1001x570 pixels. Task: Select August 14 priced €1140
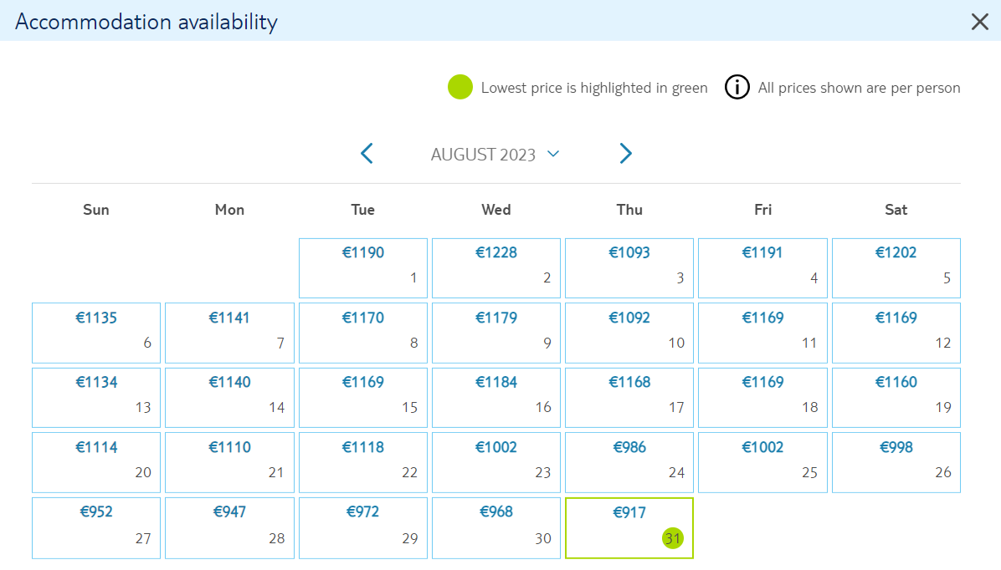click(x=229, y=397)
